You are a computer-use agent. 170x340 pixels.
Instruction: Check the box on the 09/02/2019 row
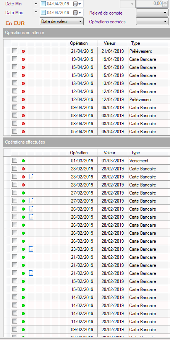point(15,329)
